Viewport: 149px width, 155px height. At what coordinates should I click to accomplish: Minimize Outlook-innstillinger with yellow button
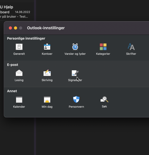coord(15,28)
